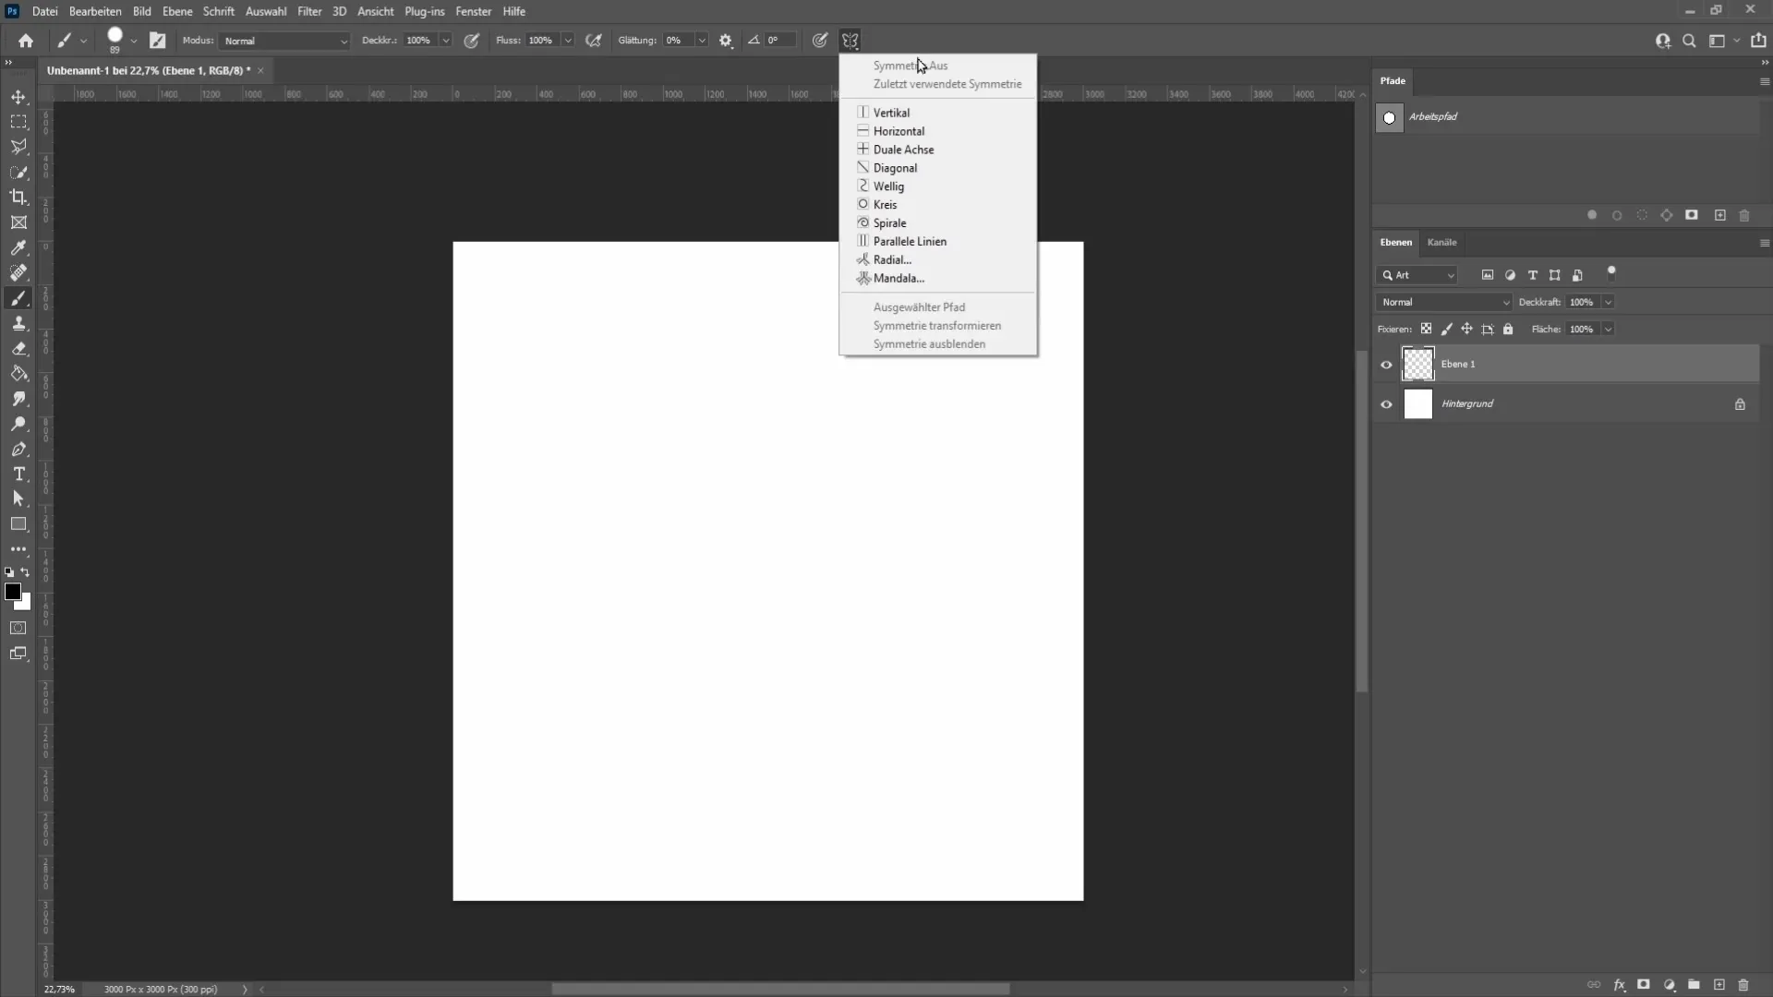Image resolution: width=1773 pixels, height=997 pixels.
Task: Select the Smudge tool
Action: tap(18, 399)
